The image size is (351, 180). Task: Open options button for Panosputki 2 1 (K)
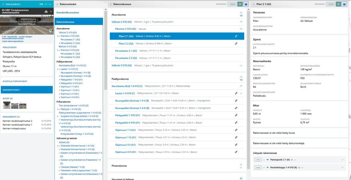point(258,160)
